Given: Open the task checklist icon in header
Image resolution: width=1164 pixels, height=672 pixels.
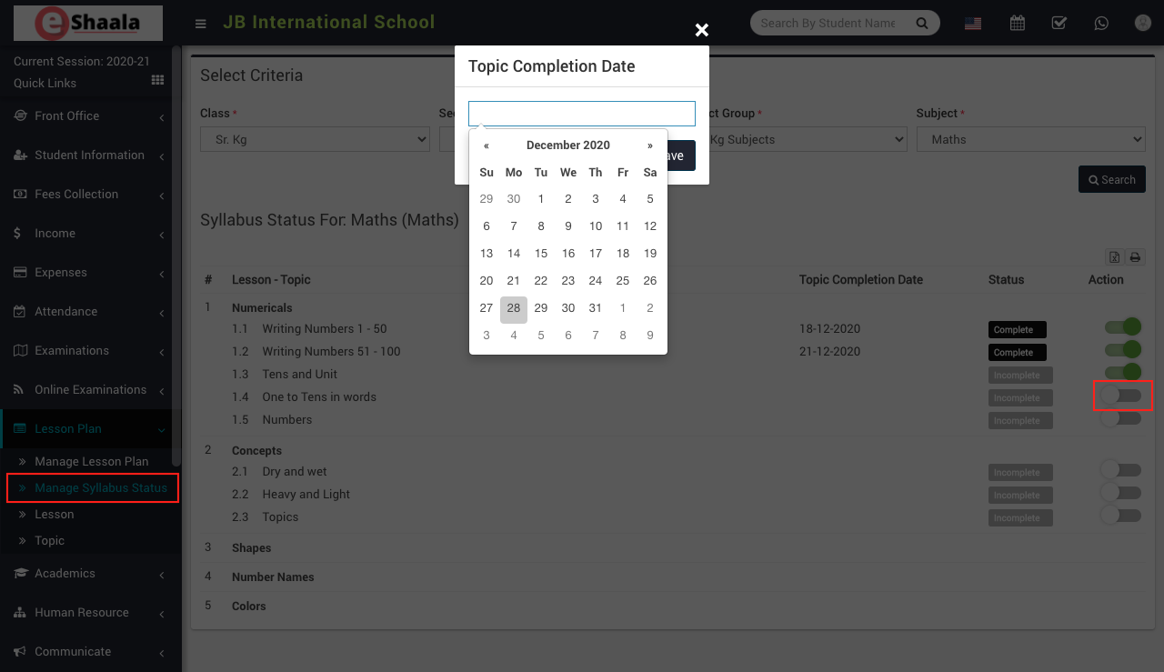Looking at the screenshot, I should tap(1059, 23).
